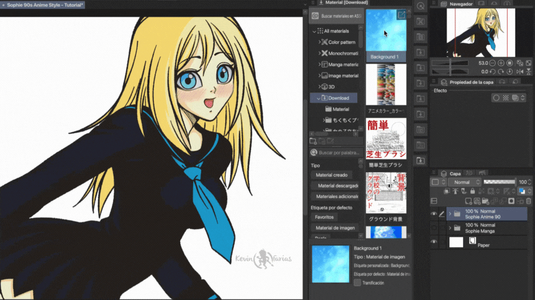Click the Buscar por palabra search field
Screen dimensions: 535x300
[336, 152]
